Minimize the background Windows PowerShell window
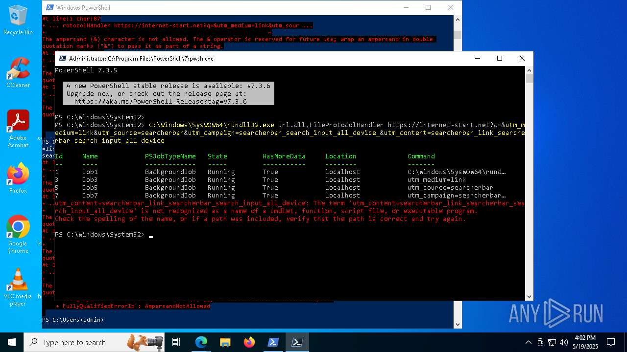The width and height of the screenshot is (627, 352). point(406,7)
